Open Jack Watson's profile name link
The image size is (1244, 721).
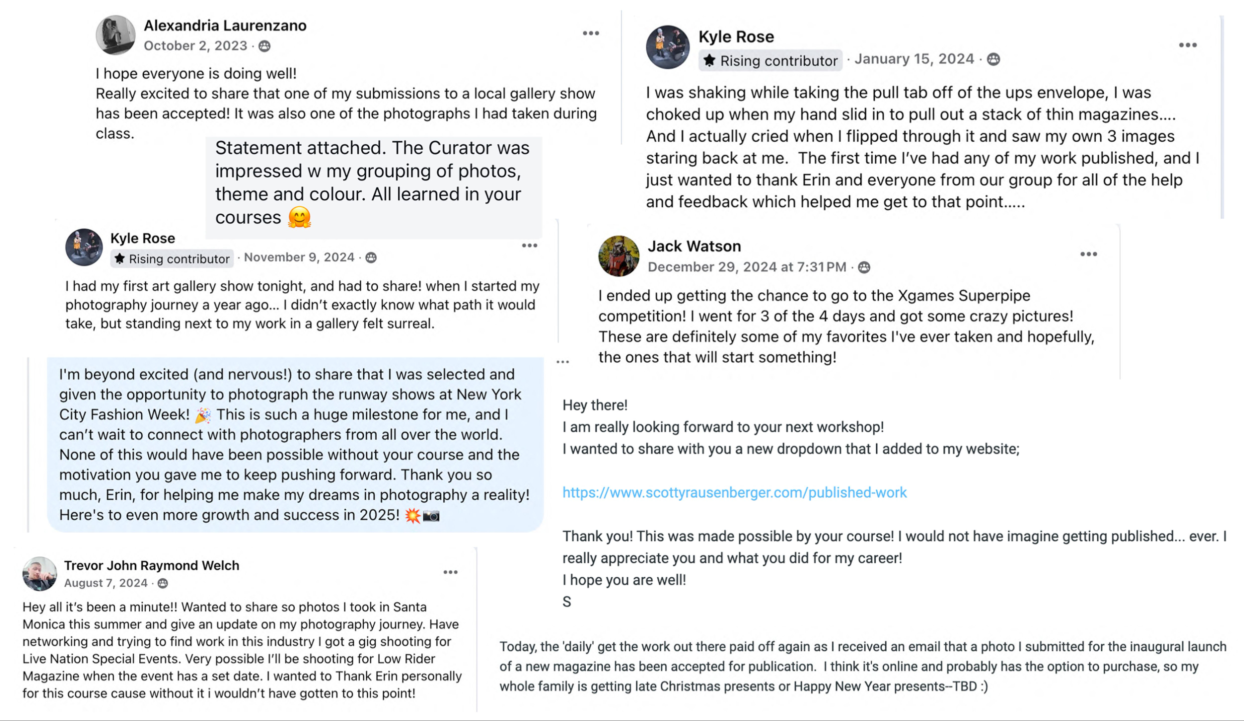pos(694,246)
